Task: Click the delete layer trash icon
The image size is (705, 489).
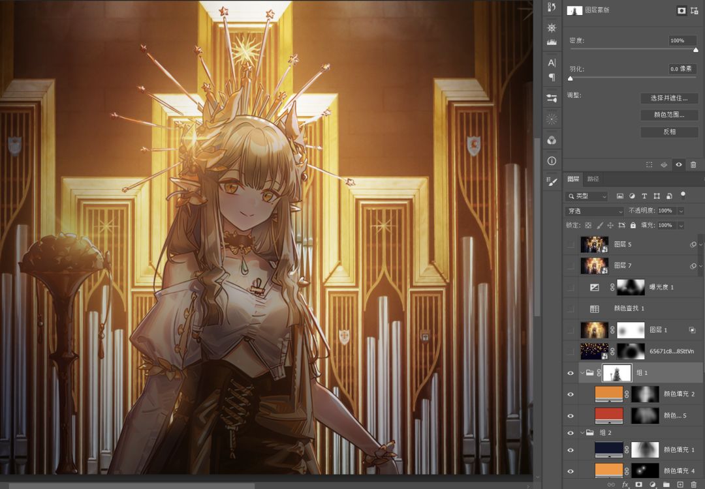Action: click(x=693, y=484)
